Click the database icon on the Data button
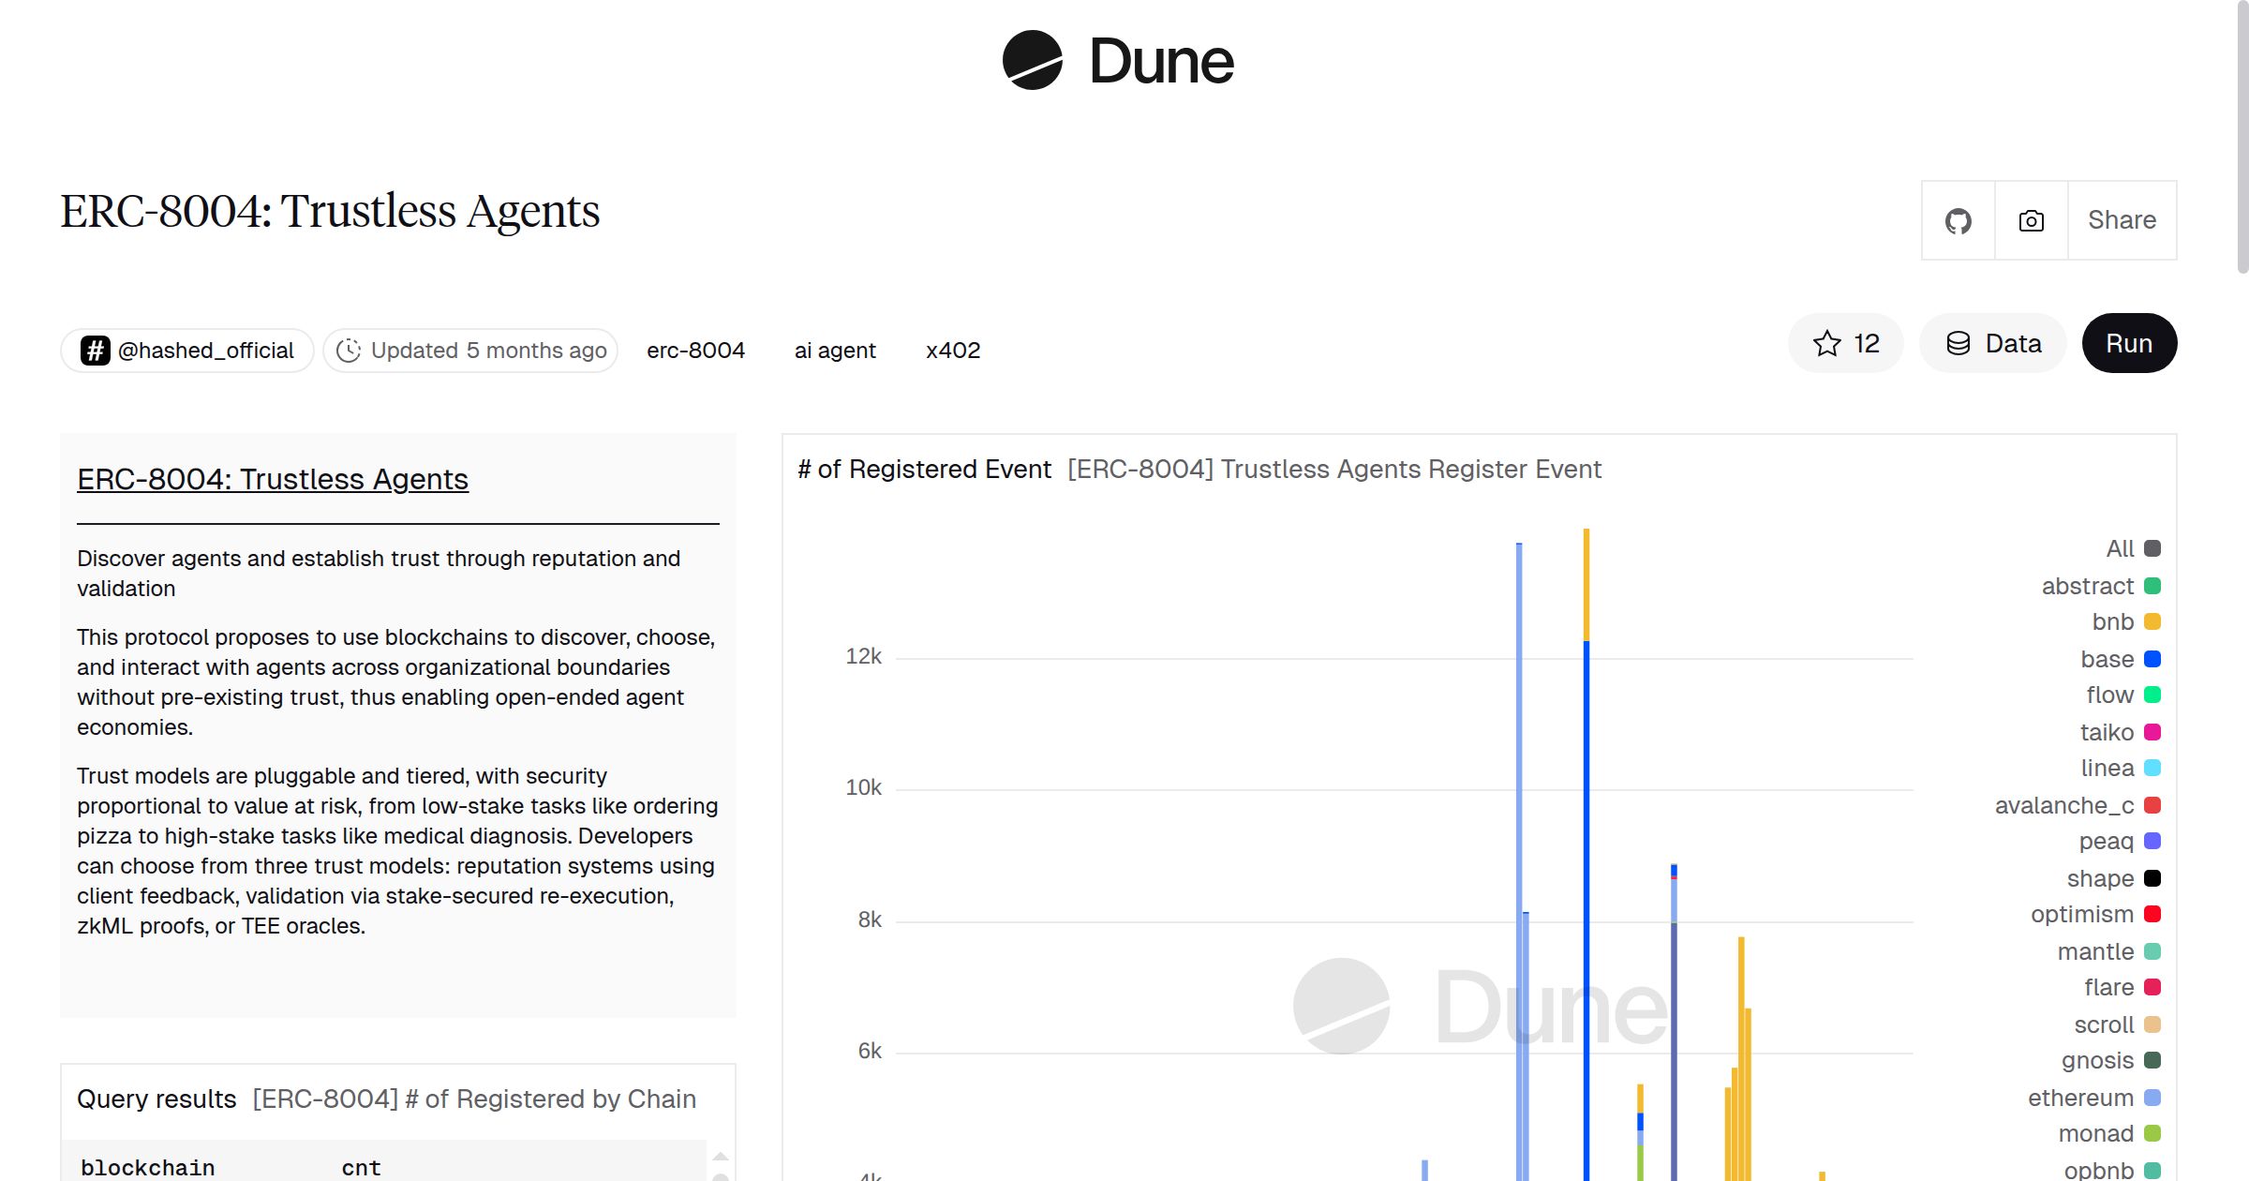2249x1181 pixels. click(1959, 343)
